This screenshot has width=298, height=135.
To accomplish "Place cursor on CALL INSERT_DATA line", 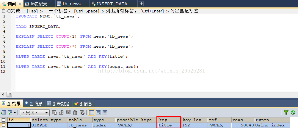I will (x=38, y=26).
